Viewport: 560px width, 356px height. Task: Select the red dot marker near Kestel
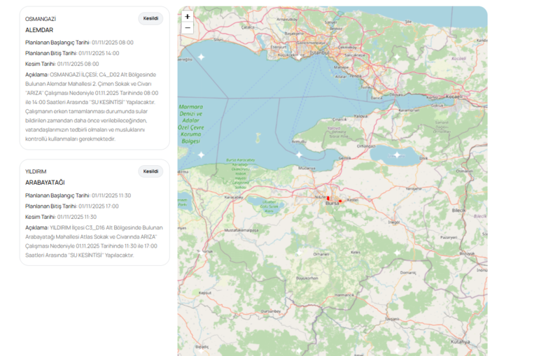coord(340,201)
